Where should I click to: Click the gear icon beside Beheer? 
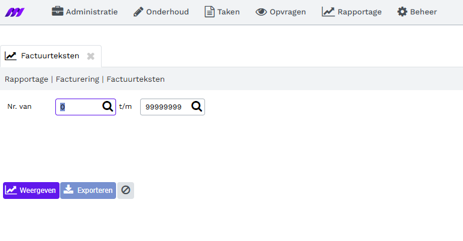coord(402,12)
